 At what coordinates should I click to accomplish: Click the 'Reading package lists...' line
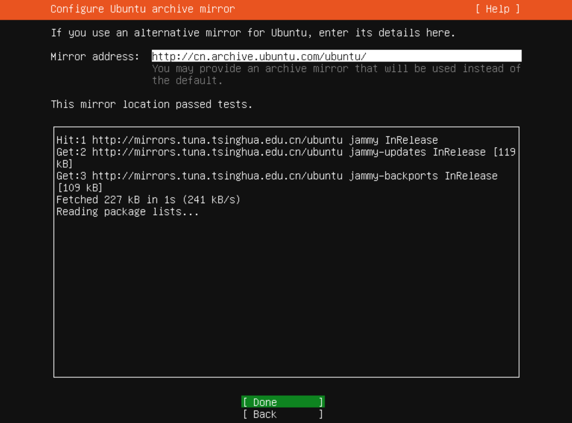pos(127,212)
